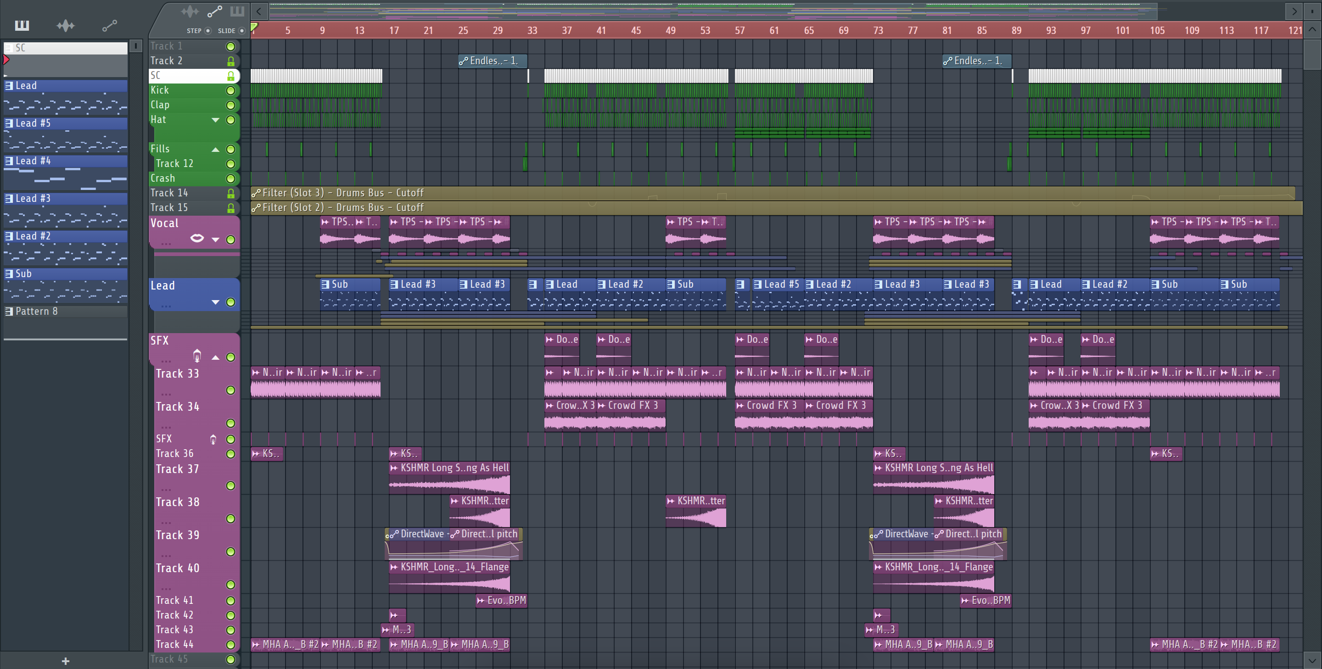Select the Lead #5 pattern icon
The image size is (1322, 669).
[x=9, y=123]
